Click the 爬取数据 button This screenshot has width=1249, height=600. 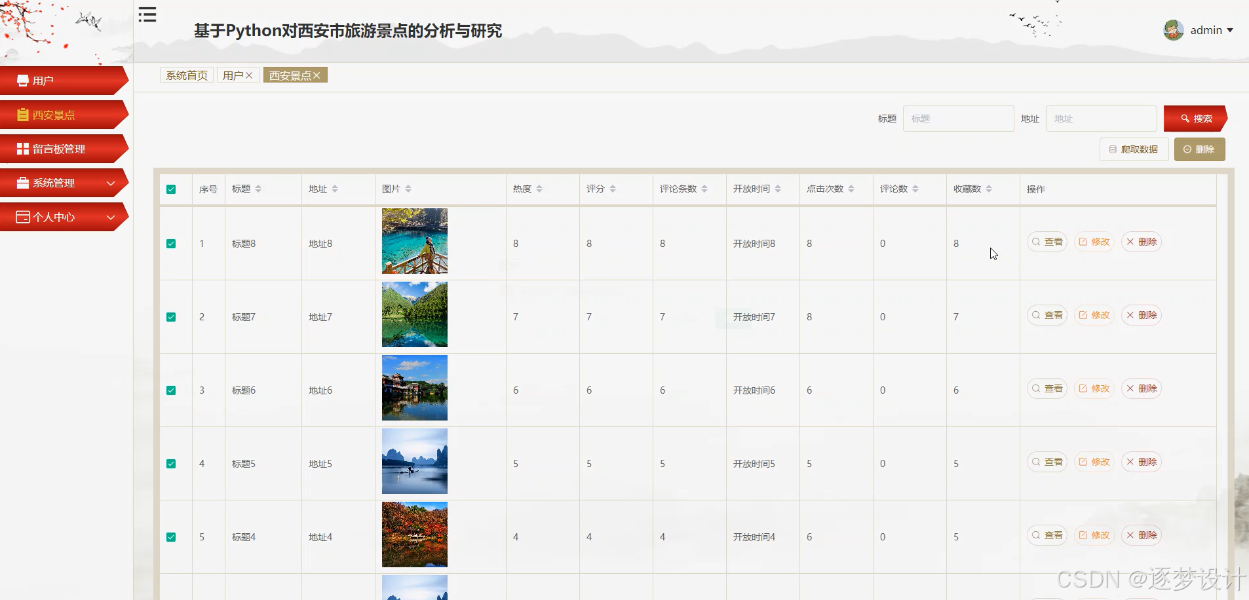coord(1134,149)
